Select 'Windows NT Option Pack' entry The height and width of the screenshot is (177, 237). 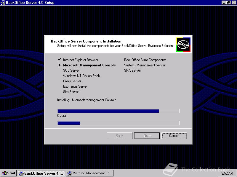click(x=81, y=76)
